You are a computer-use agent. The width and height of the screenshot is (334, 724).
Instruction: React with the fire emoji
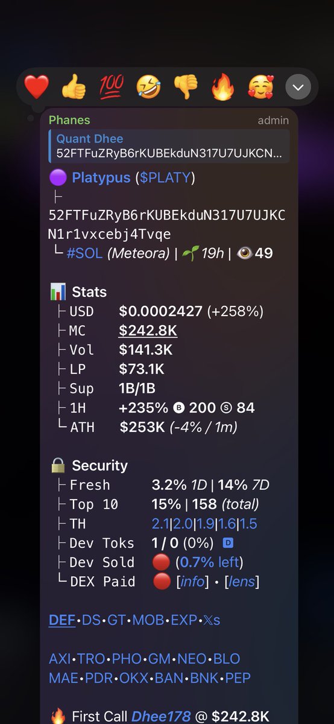pos(222,88)
